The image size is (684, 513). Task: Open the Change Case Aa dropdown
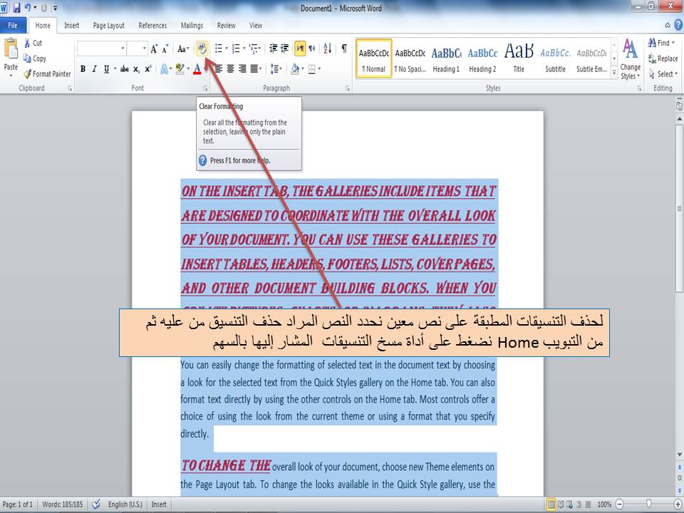(x=183, y=48)
